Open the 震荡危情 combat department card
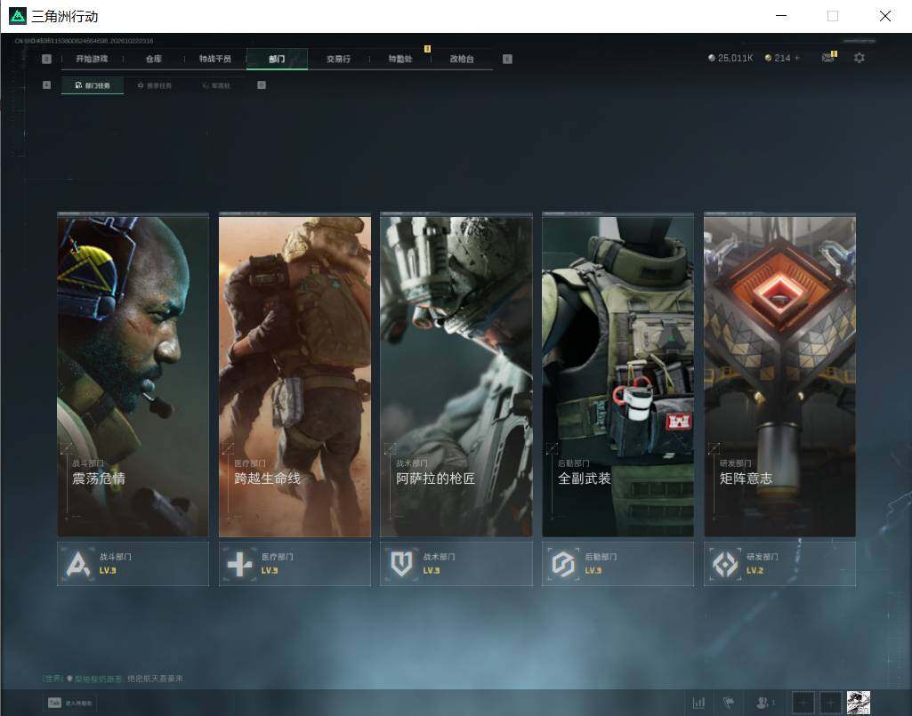Viewport: 912px width, 716px height. 133,374
